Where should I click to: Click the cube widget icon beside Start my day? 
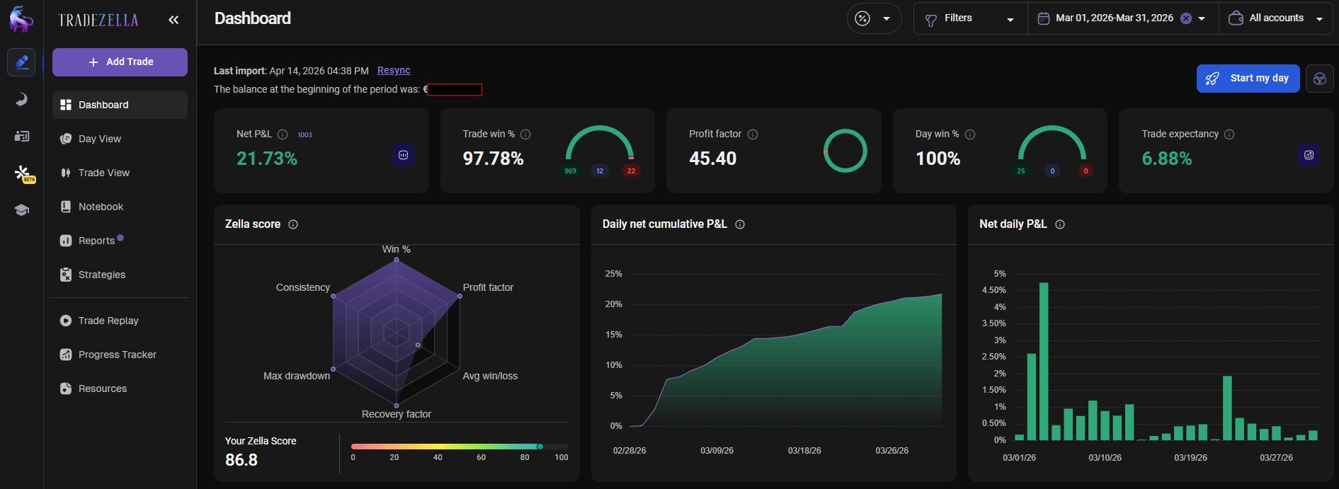[1319, 79]
